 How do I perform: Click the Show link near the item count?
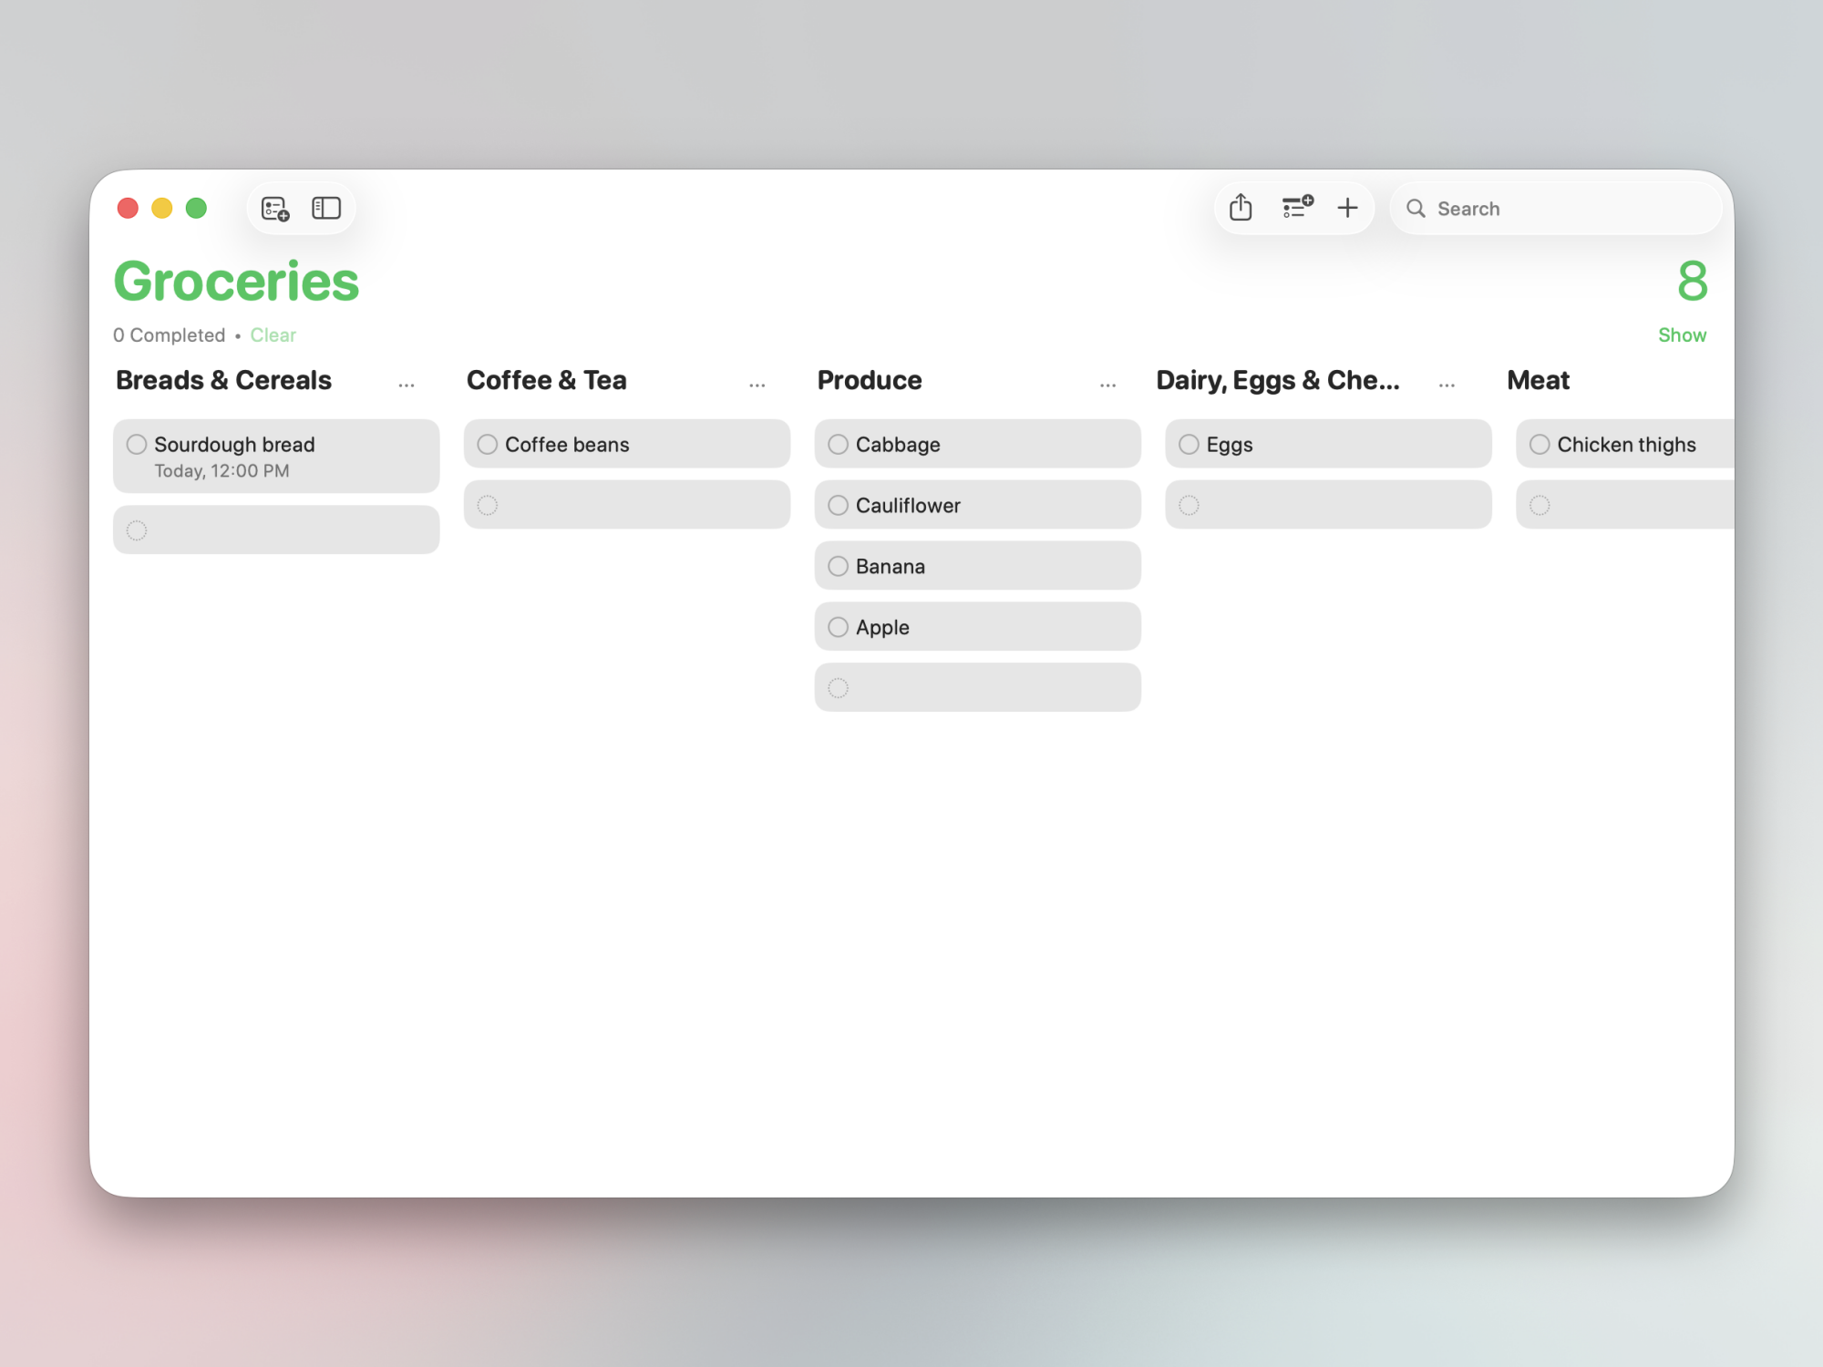(1682, 334)
